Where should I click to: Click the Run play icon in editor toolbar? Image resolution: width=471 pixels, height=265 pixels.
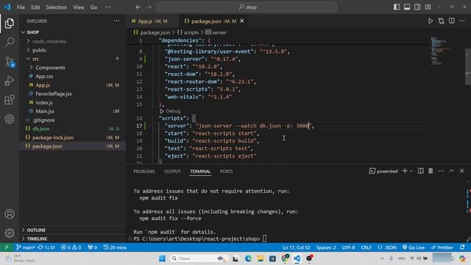(x=430, y=21)
